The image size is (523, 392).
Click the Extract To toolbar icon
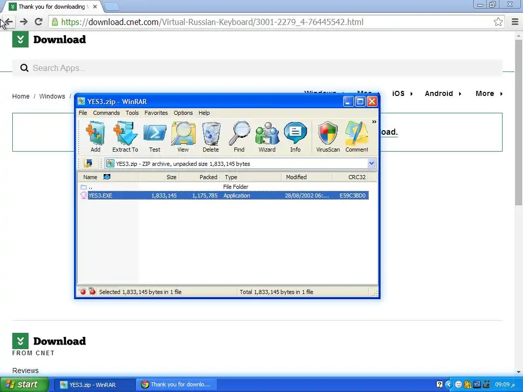coord(125,137)
